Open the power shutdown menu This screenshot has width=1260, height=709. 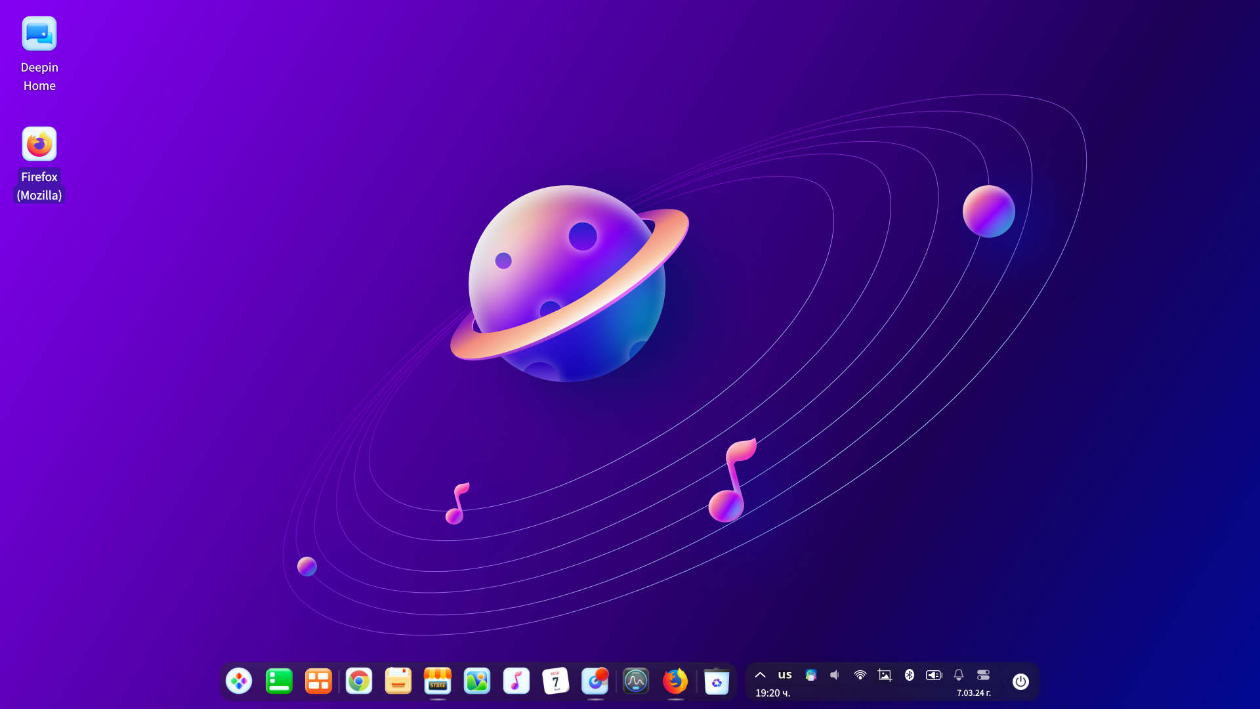pyautogui.click(x=1020, y=681)
